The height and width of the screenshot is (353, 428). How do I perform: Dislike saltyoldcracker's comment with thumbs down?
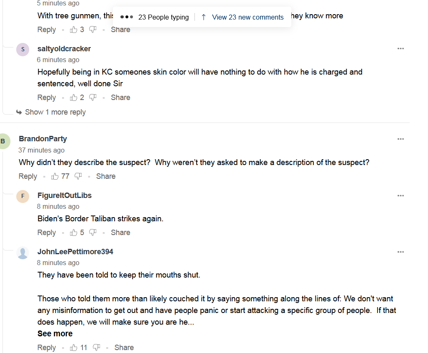(93, 98)
